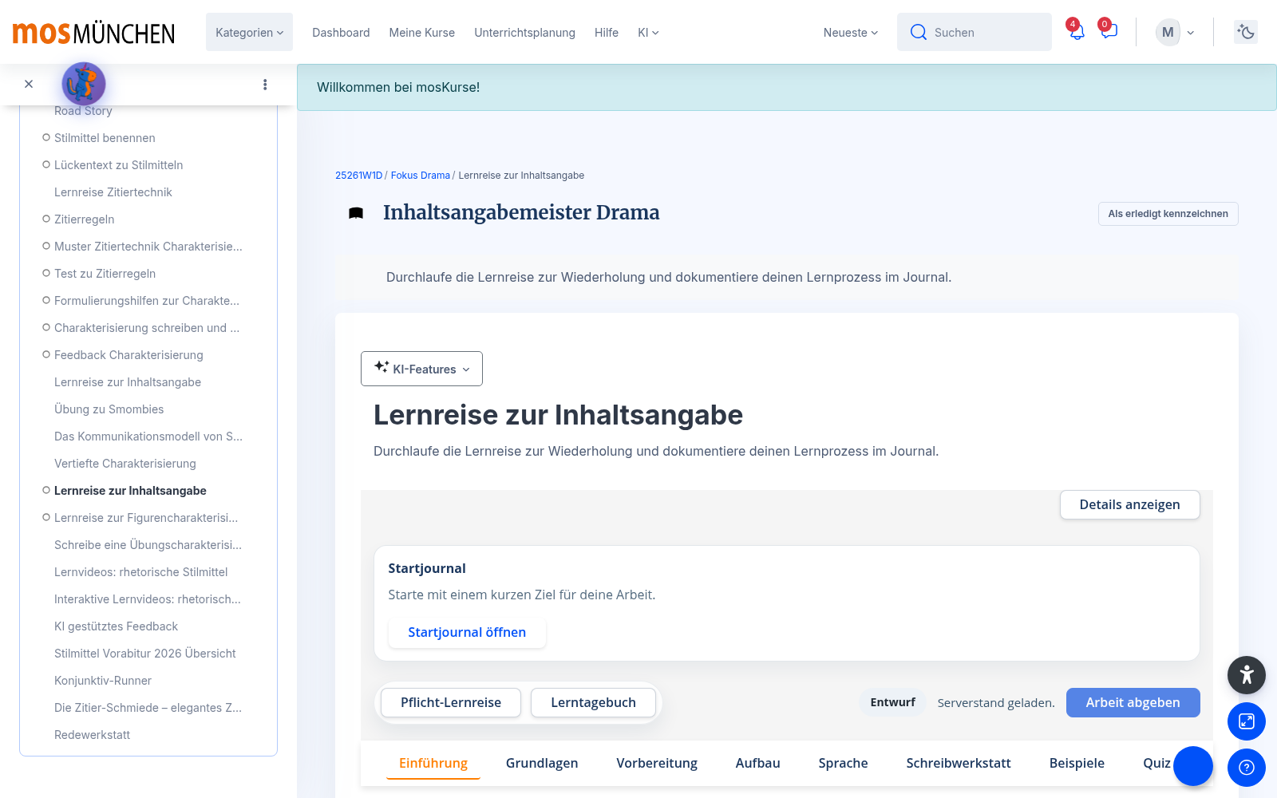
Task: Expand the KI menu dropdown
Action: click(x=648, y=33)
